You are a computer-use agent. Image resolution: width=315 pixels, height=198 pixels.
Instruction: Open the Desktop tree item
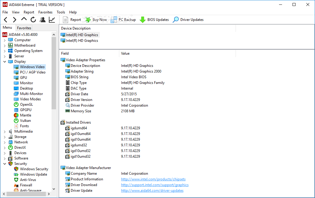click(26, 88)
